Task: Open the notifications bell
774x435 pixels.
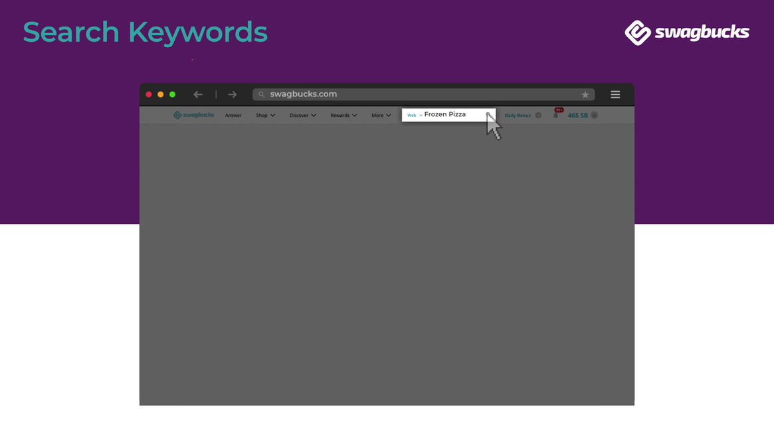Action: (x=556, y=115)
